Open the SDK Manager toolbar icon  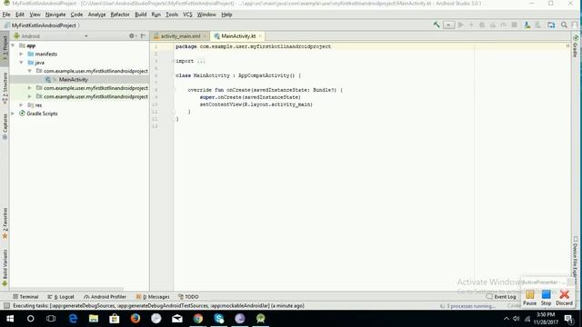[537, 25]
